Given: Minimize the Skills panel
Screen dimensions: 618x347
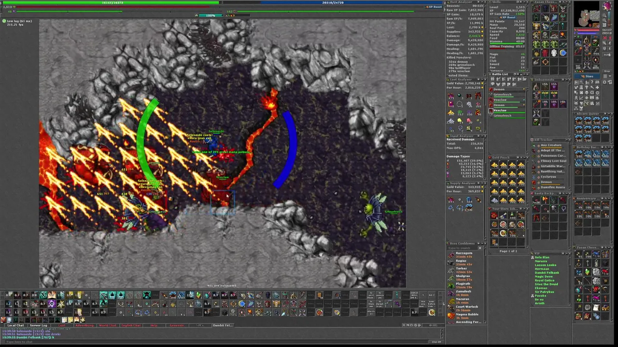Looking at the screenshot, I should click(524, 2).
